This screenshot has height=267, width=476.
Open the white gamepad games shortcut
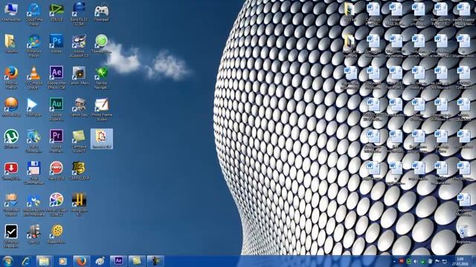pyautogui.click(x=102, y=12)
